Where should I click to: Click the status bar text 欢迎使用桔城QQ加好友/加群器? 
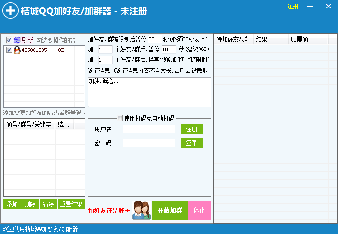point(40,229)
